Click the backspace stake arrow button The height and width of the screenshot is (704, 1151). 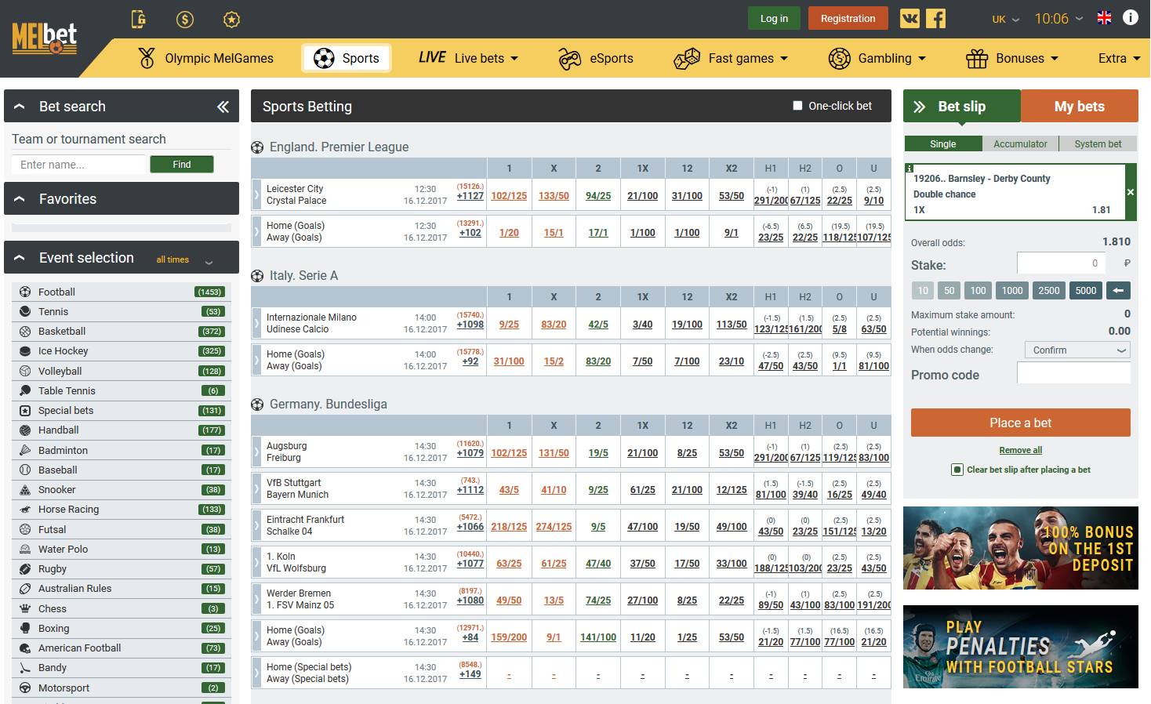[x=1118, y=291]
